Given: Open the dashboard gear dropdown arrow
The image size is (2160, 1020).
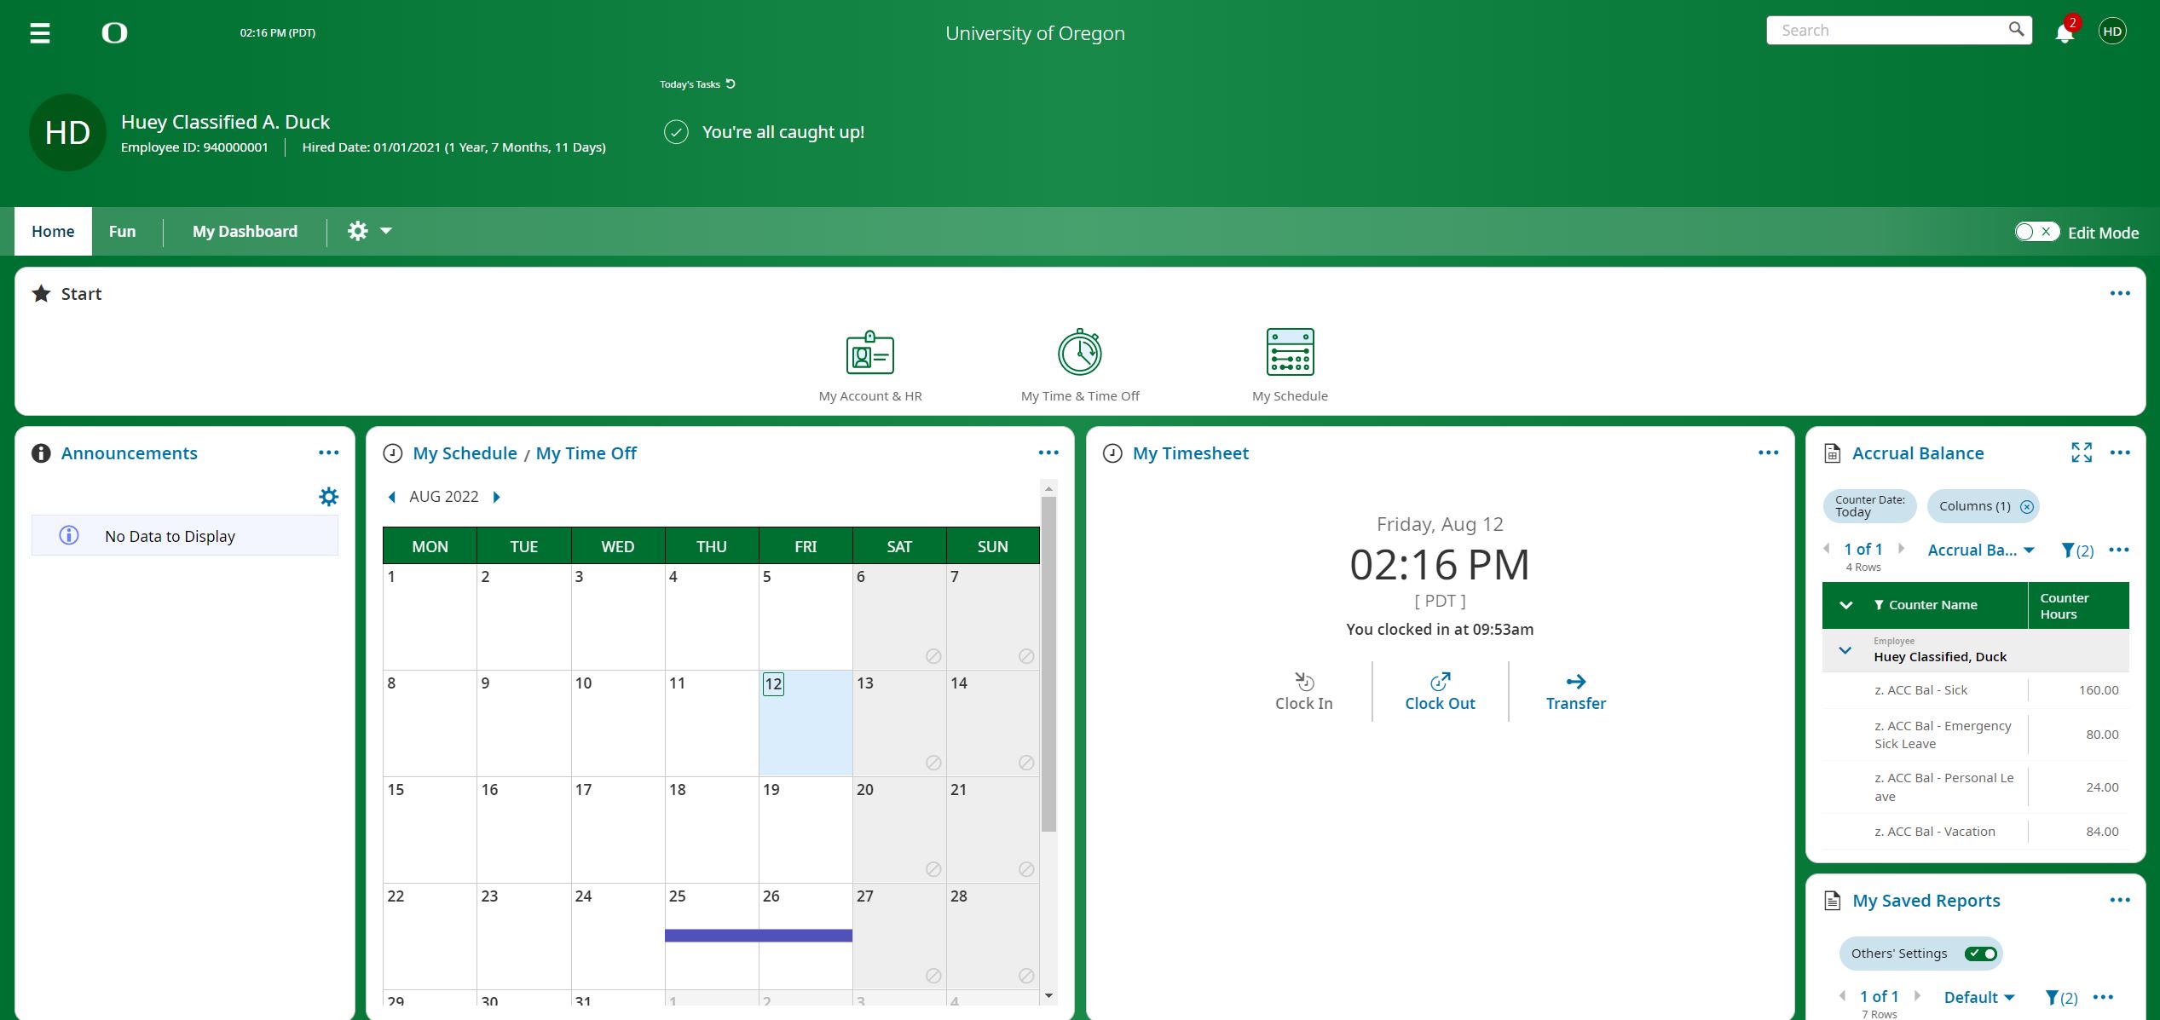Looking at the screenshot, I should pos(386,231).
